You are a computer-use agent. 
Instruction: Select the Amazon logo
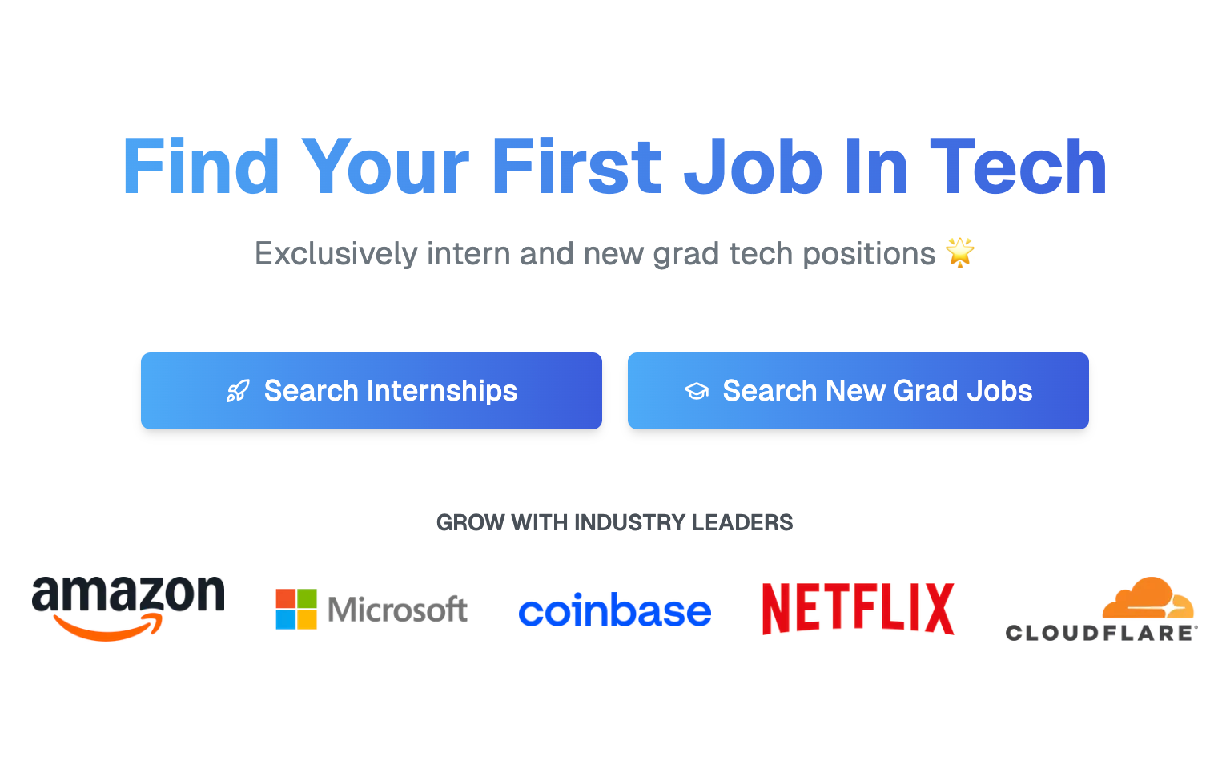(128, 609)
